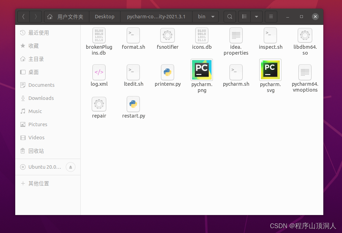Select the printenv.py Python file icon
Viewport: 342px width, 233px height.
point(168,72)
